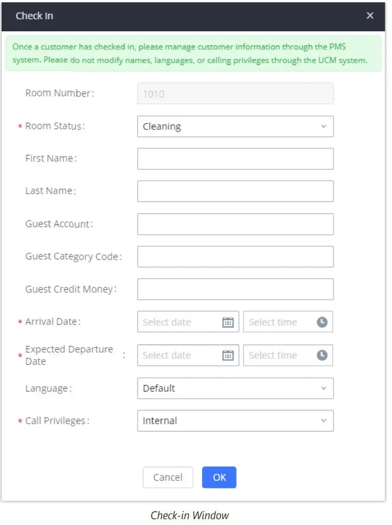Click the Arrival Date calendar icon
This screenshot has height=525, width=392.
[x=228, y=322]
